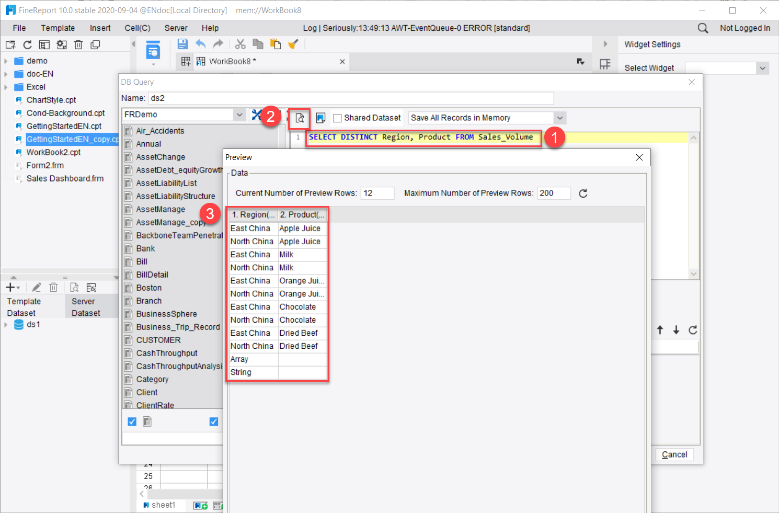This screenshot has width=779, height=513.
Task: Undo the last action
Action: [x=201, y=44]
